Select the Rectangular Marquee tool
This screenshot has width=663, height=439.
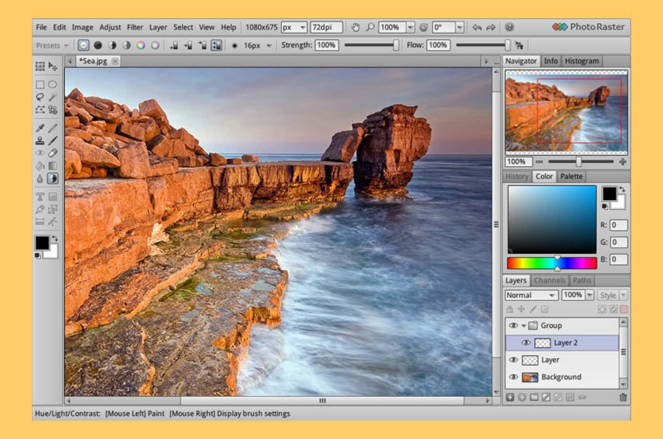pyautogui.click(x=40, y=85)
